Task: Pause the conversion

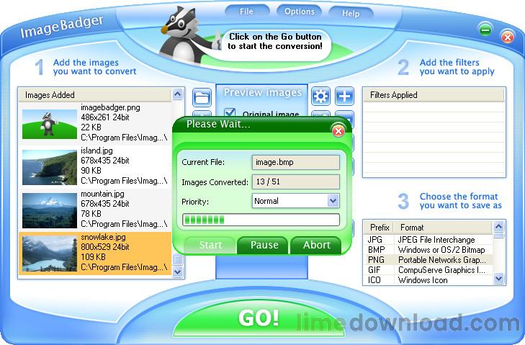Action: tap(264, 245)
